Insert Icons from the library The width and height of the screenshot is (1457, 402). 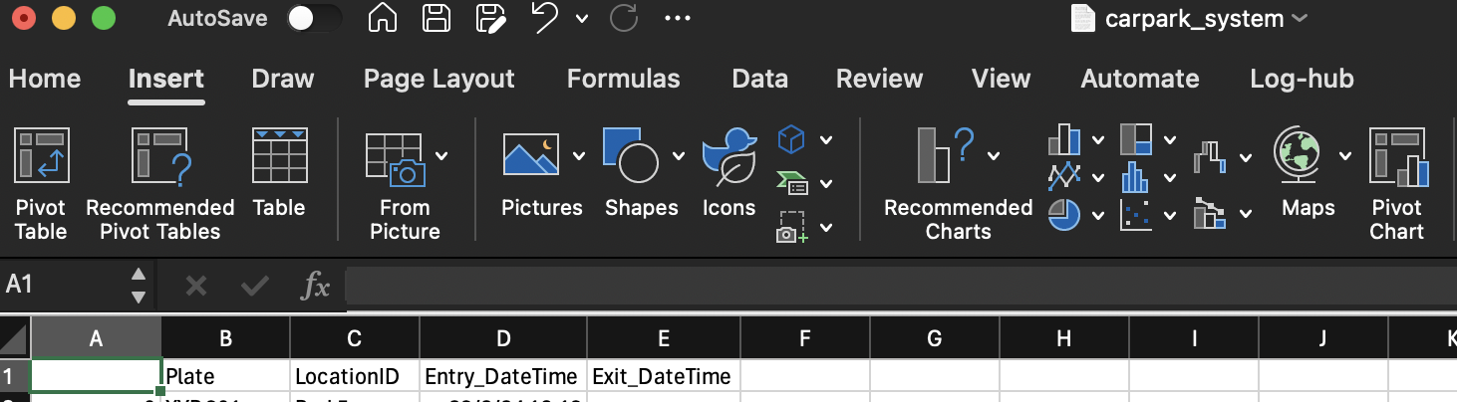click(728, 184)
